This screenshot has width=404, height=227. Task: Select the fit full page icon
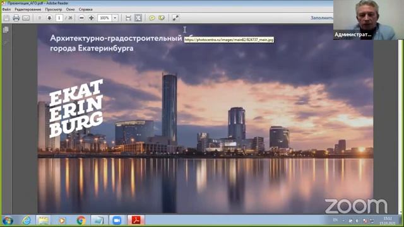pos(138,18)
